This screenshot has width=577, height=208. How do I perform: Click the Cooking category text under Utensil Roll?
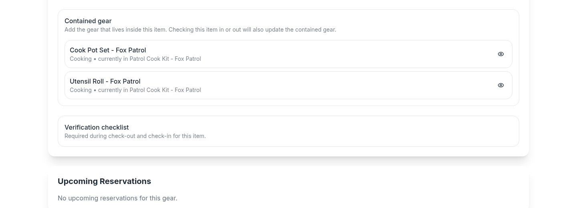81,90
